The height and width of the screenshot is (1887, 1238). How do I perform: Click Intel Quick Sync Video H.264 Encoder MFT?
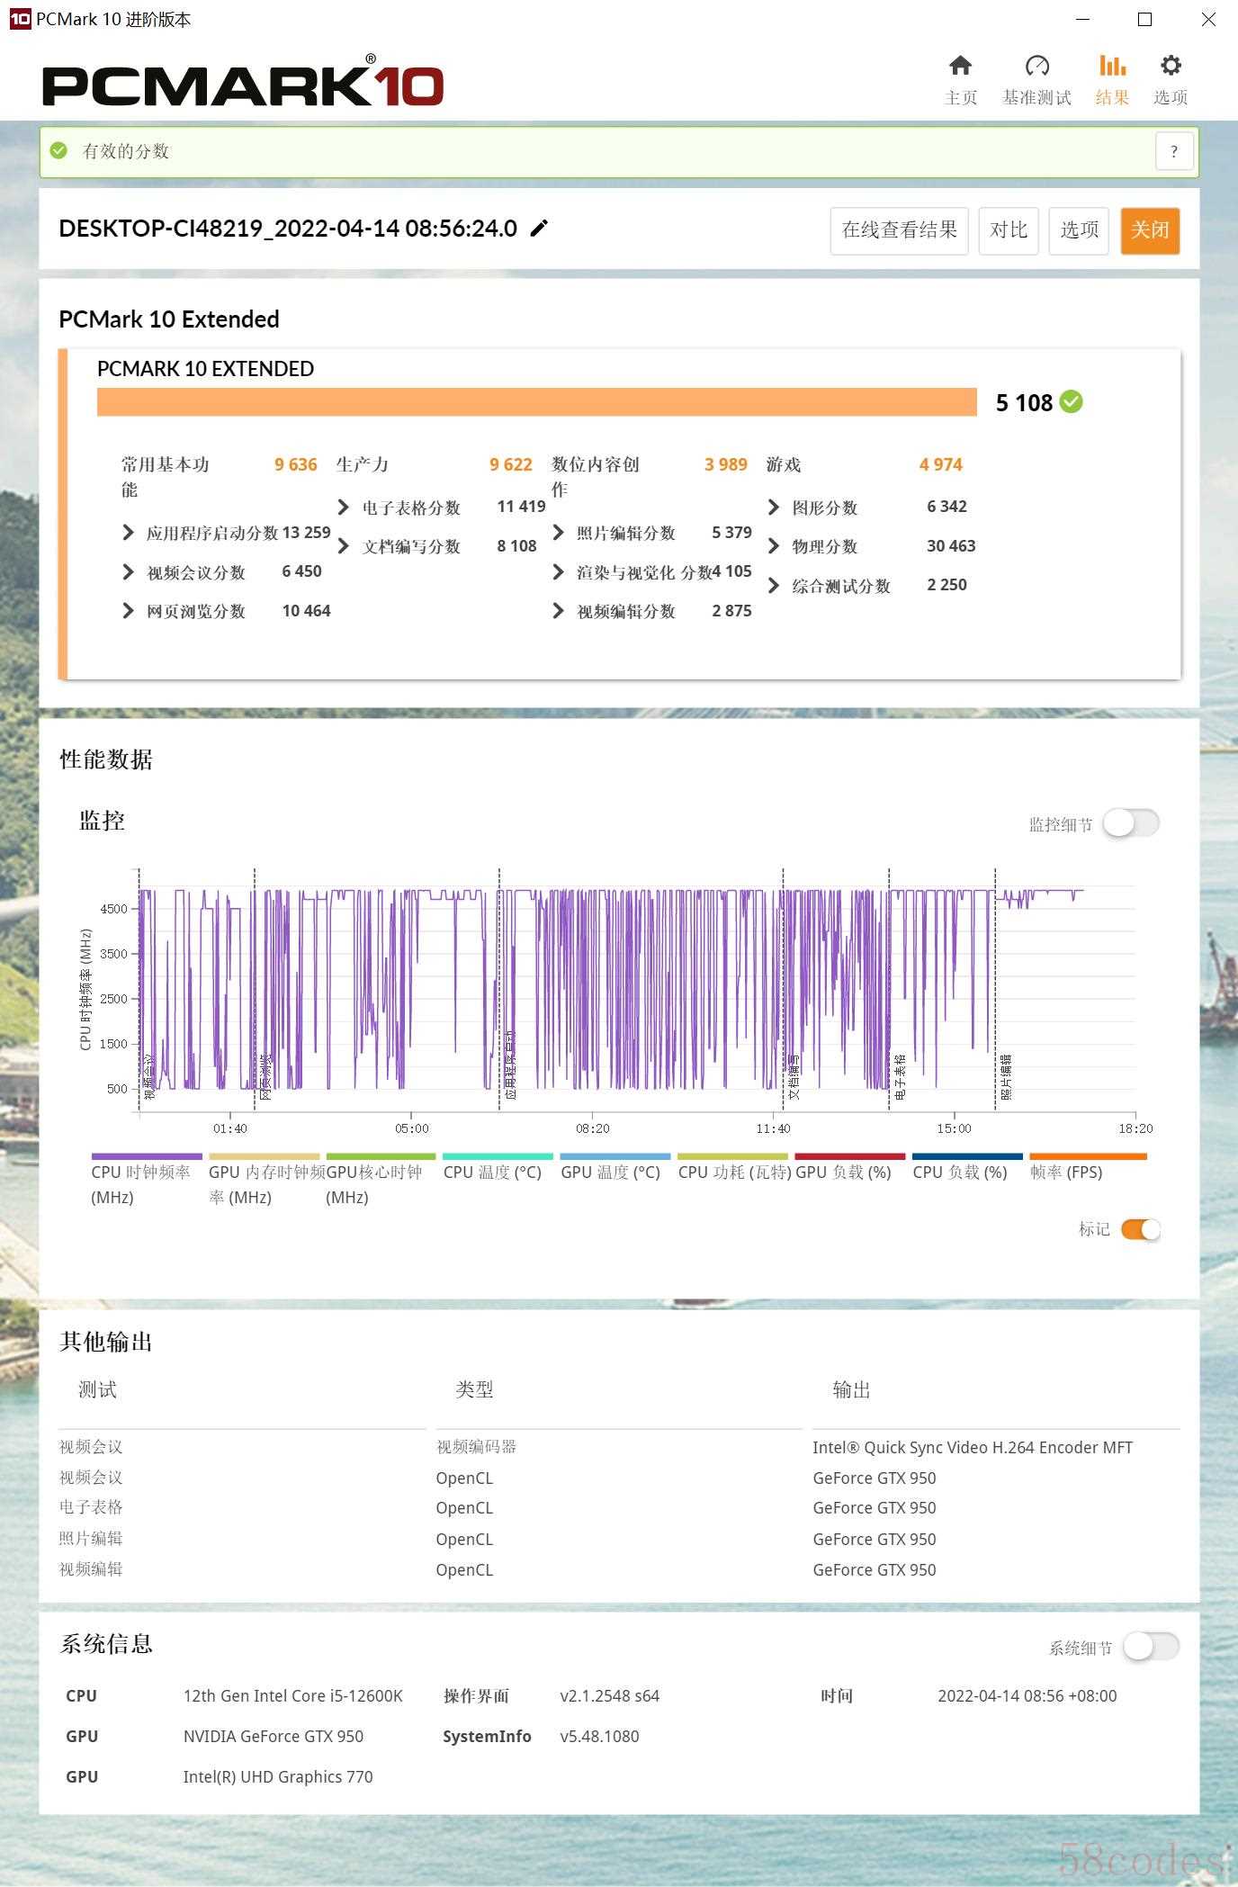pos(973,1447)
